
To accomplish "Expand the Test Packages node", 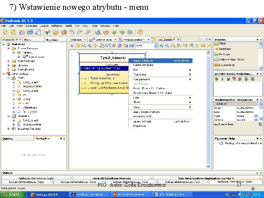I will 8,61.
